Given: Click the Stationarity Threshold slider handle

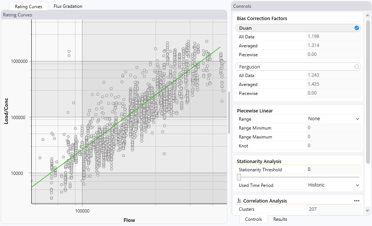Looking at the screenshot, I should coord(239,177).
